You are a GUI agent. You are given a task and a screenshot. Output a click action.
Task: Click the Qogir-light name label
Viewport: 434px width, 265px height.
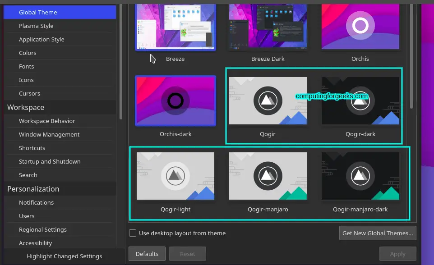pos(175,210)
